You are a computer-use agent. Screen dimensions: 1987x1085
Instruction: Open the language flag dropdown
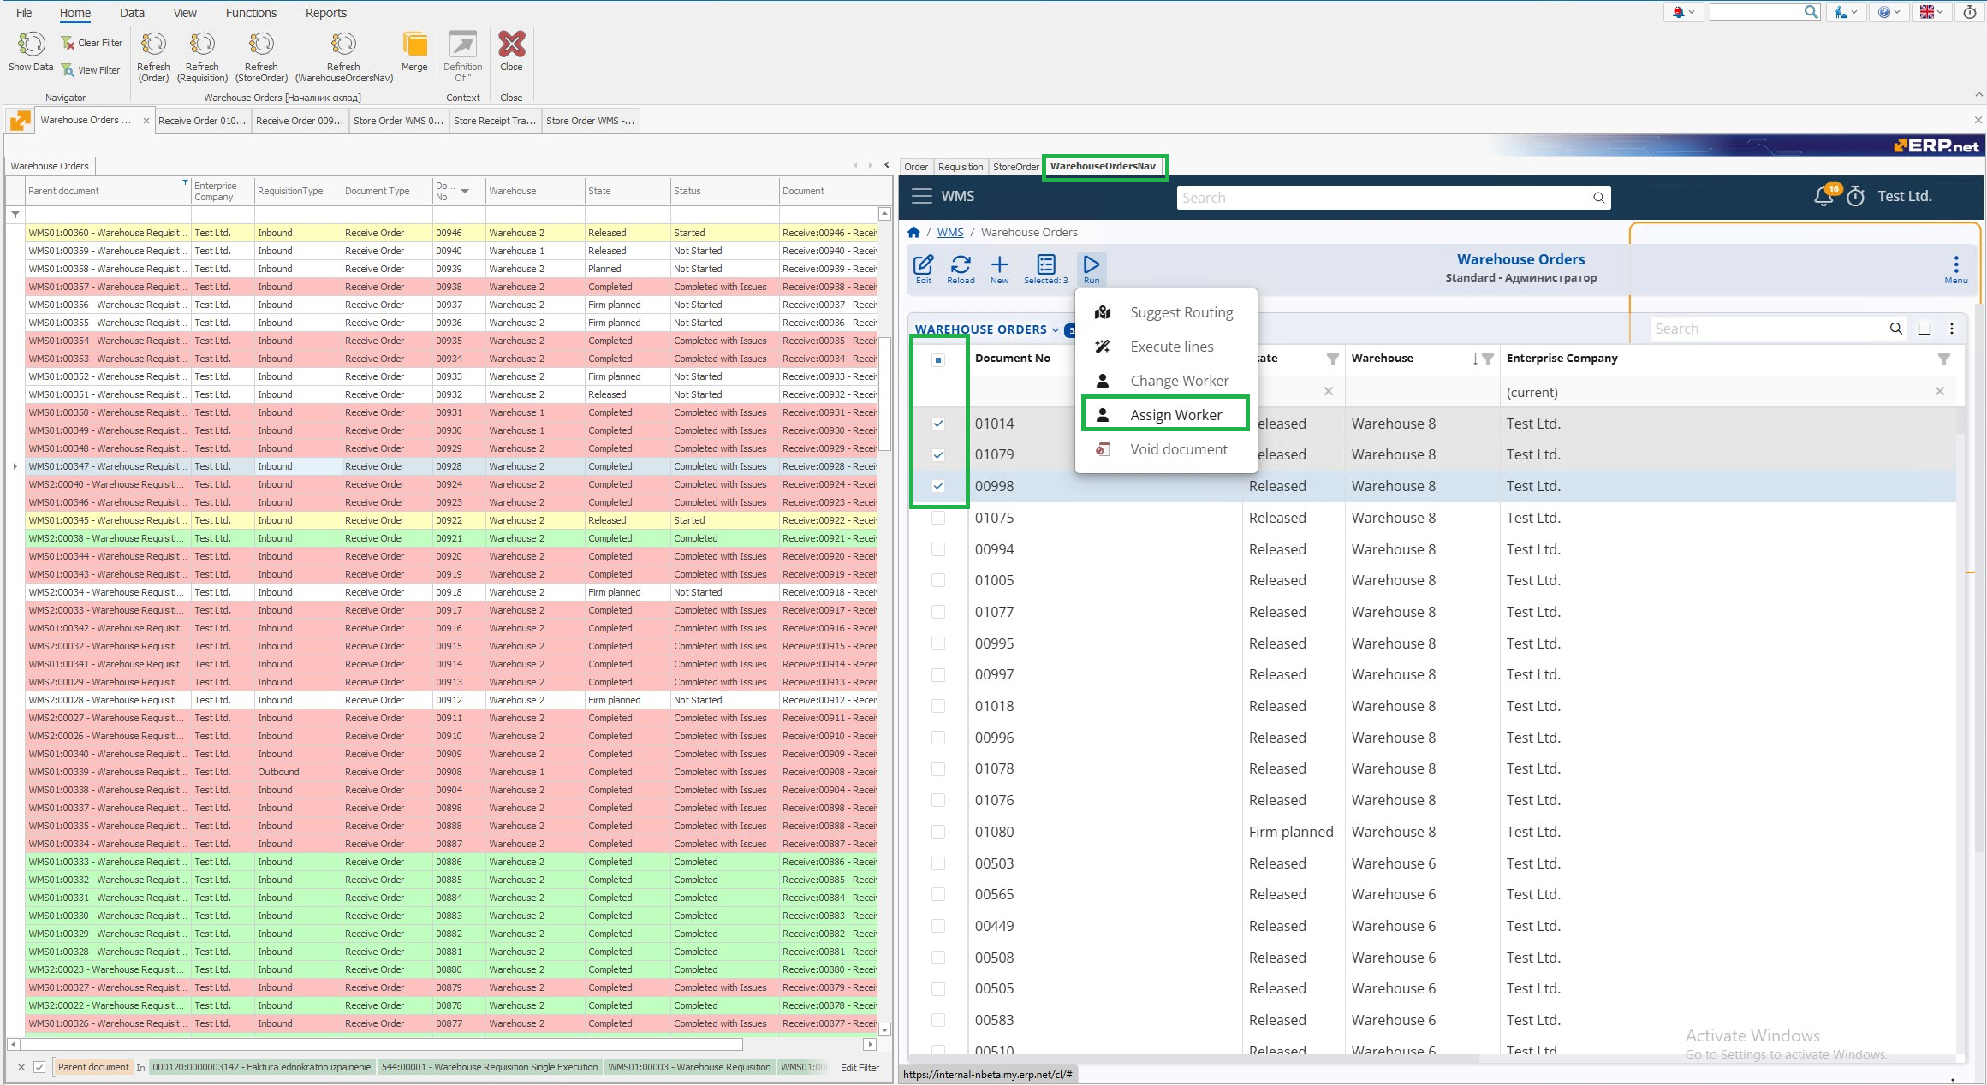tap(1931, 12)
